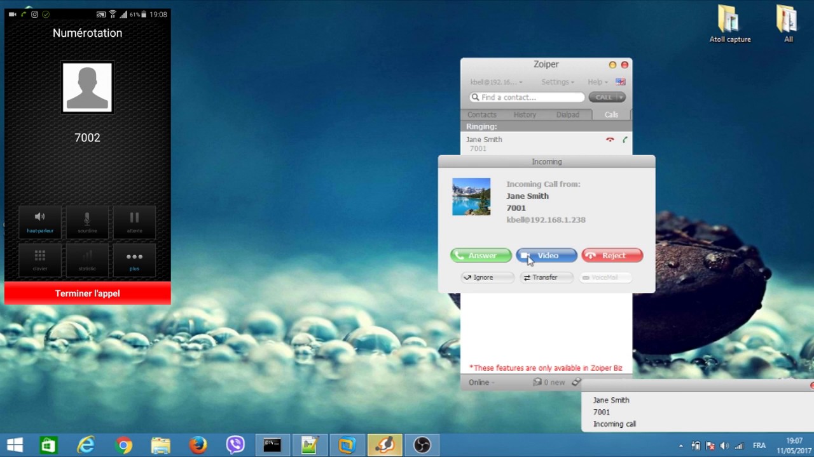Open the Zoiper taskbar button

pos(385,445)
